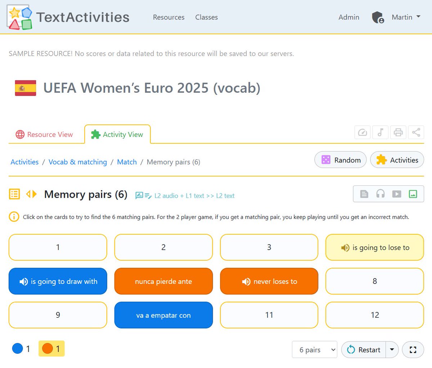Open Vocab & matching breadcrumb link
The height and width of the screenshot is (368, 432).
click(x=78, y=162)
